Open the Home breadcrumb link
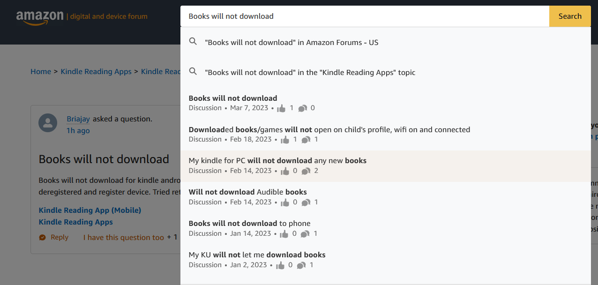Screen dimensions: 598x285 point(41,71)
